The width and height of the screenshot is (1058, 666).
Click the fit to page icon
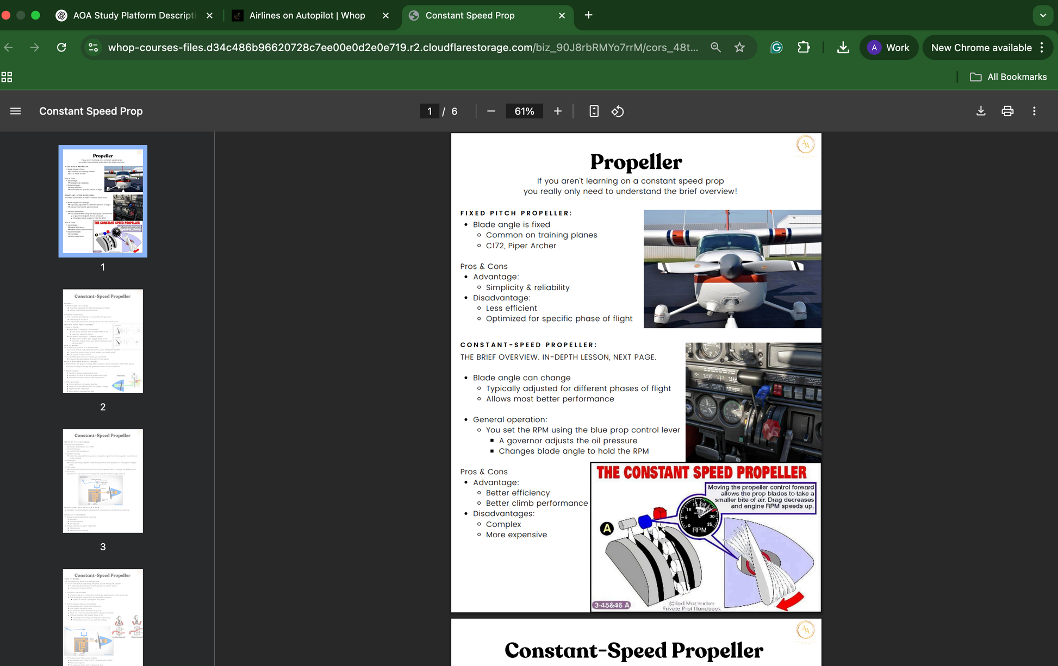pos(594,111)
